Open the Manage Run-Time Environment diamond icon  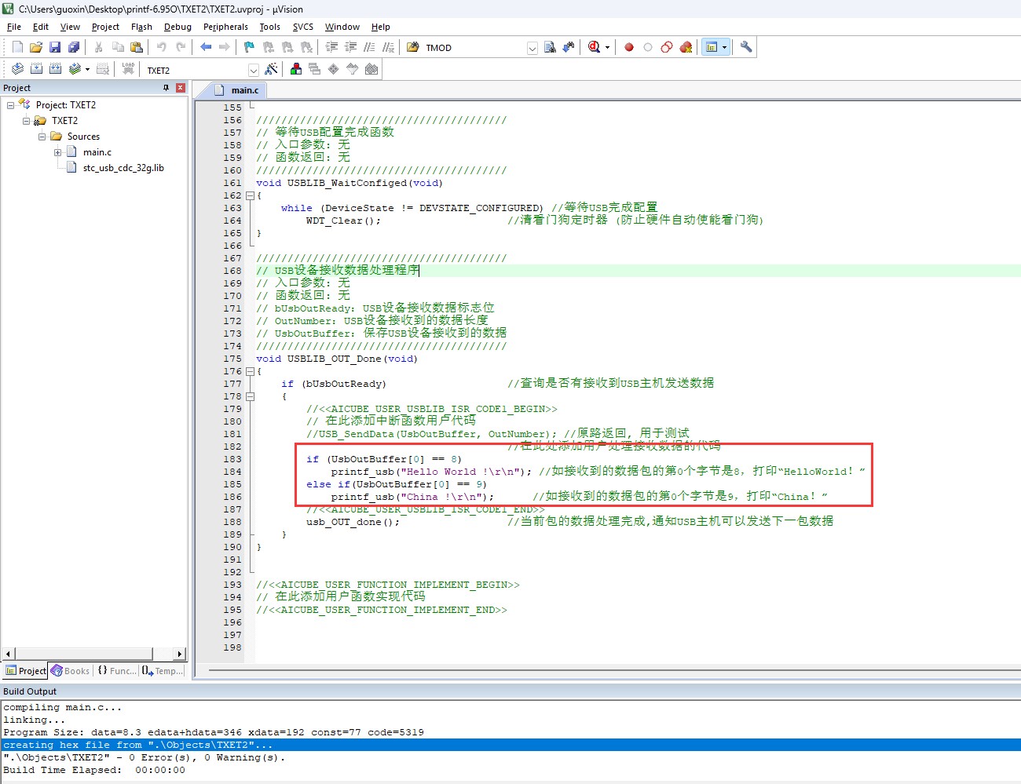pos(334,69)
